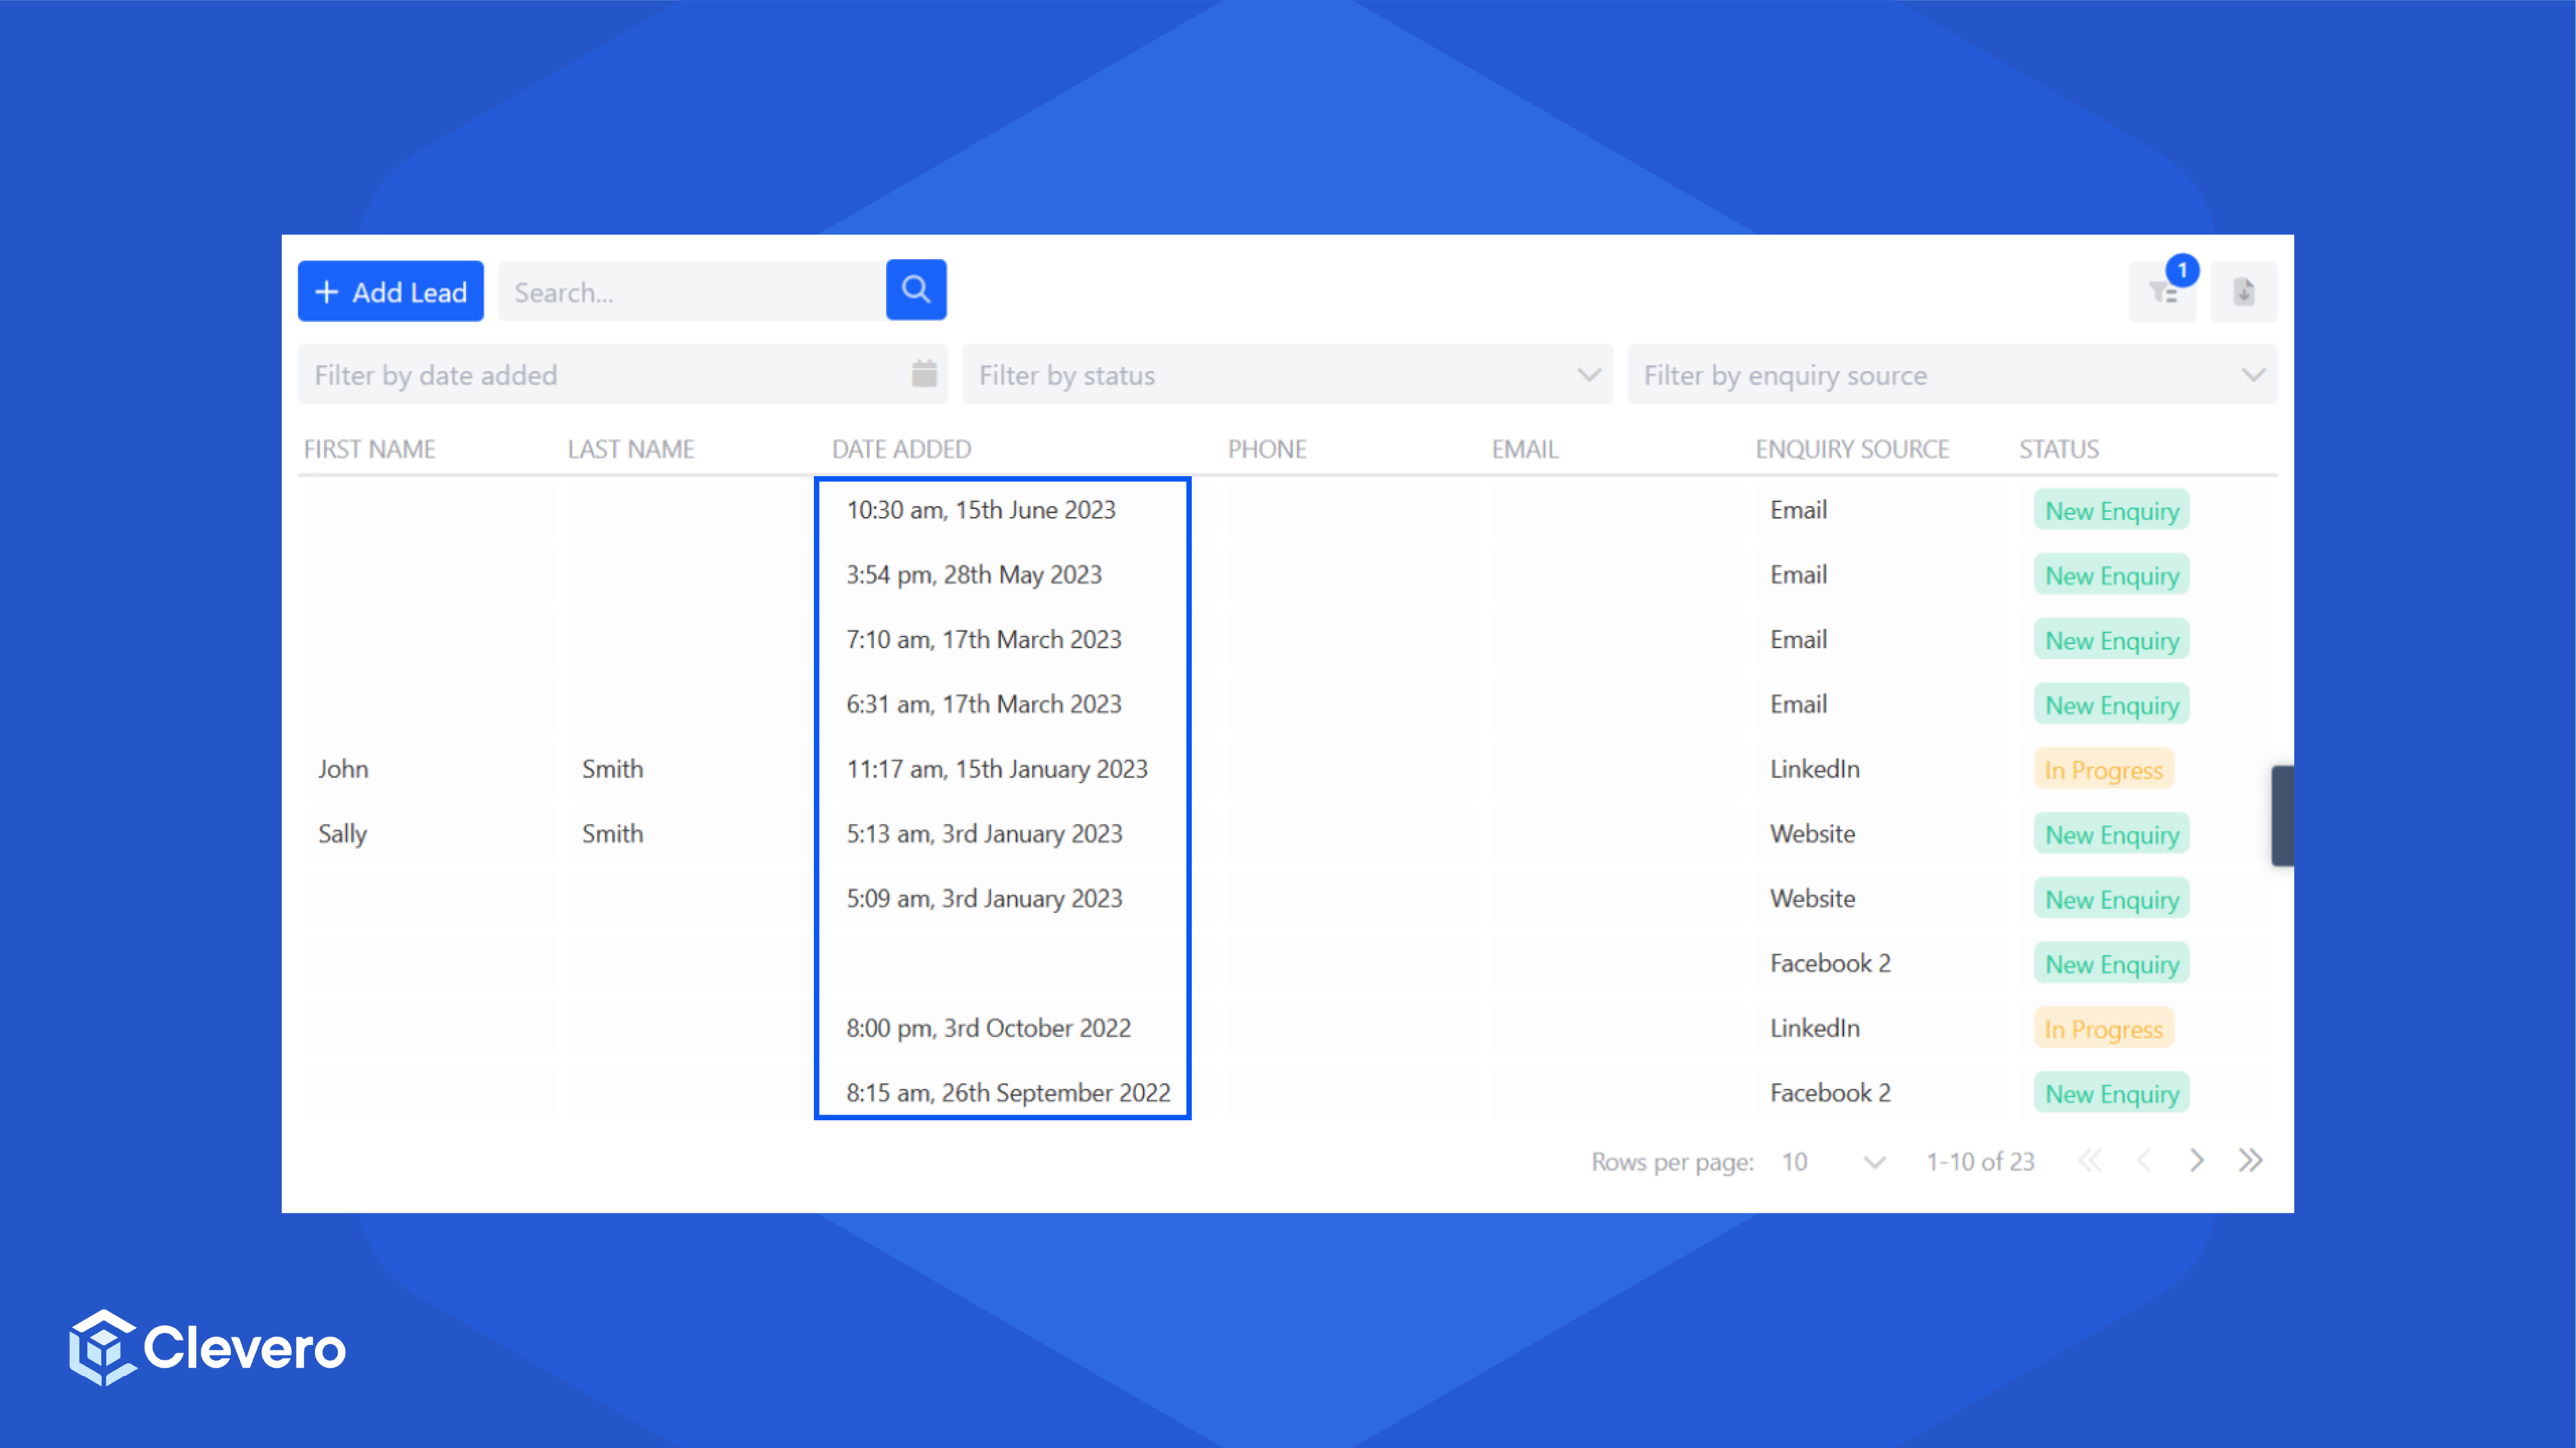Click the export download file icon
This screenshot has height=1448, width=2576.
2243,292
